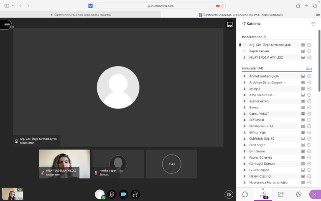This screenshot has height=201, width=321.
Task: Open My Status profile avatar
Action: click(x=99, y=194)
